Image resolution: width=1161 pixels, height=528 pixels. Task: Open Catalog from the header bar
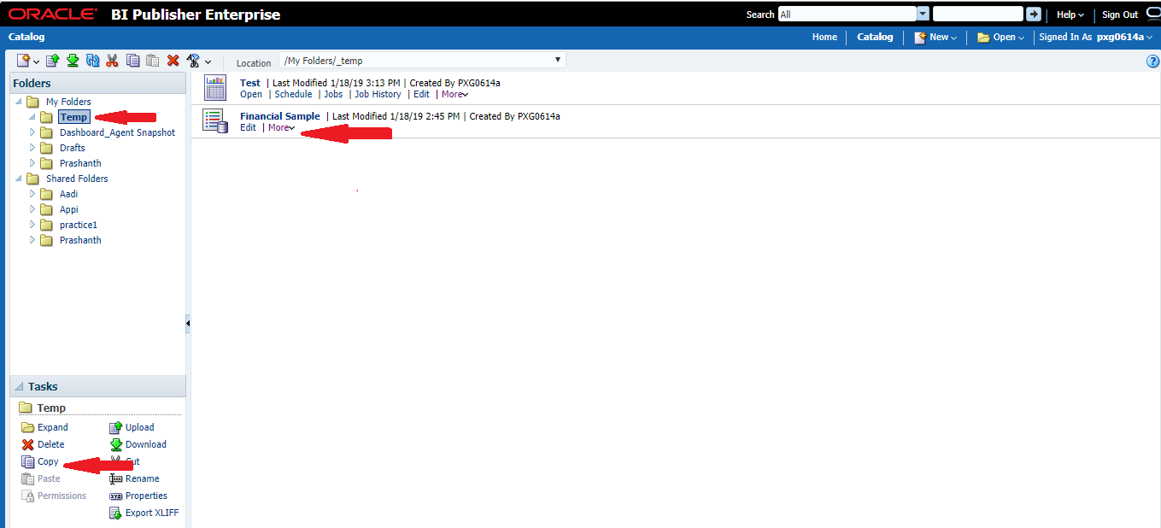click(x=875, y=38)
